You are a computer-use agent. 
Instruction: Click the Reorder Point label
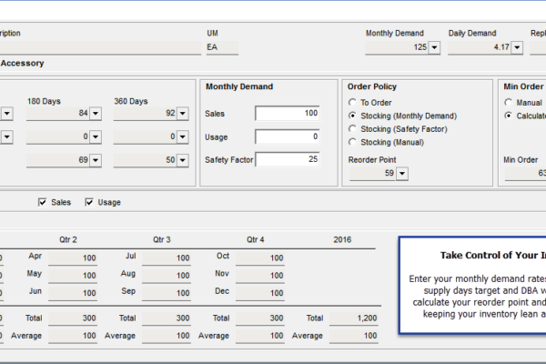[x=372, y=160]
